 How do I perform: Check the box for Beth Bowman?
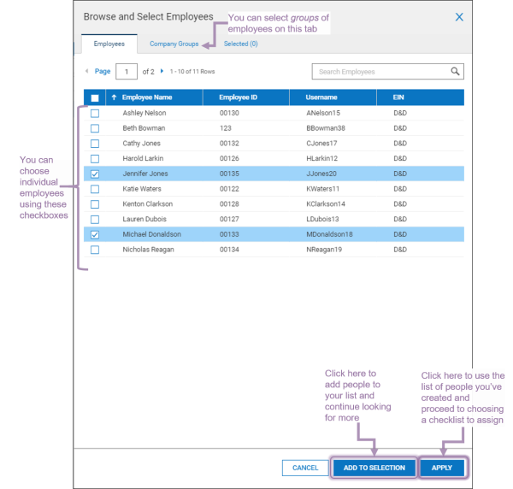pyautogui.click(x=95, y=128)
